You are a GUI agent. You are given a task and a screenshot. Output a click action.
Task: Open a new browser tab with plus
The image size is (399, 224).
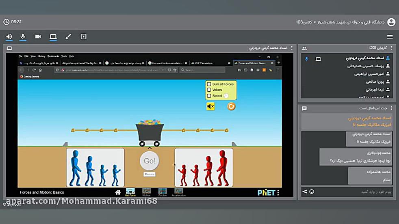coord(279,63)
